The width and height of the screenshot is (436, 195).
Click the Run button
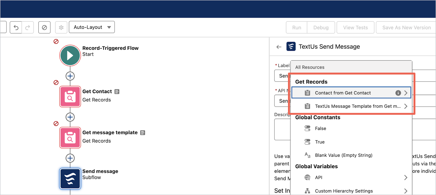[296, 27]
